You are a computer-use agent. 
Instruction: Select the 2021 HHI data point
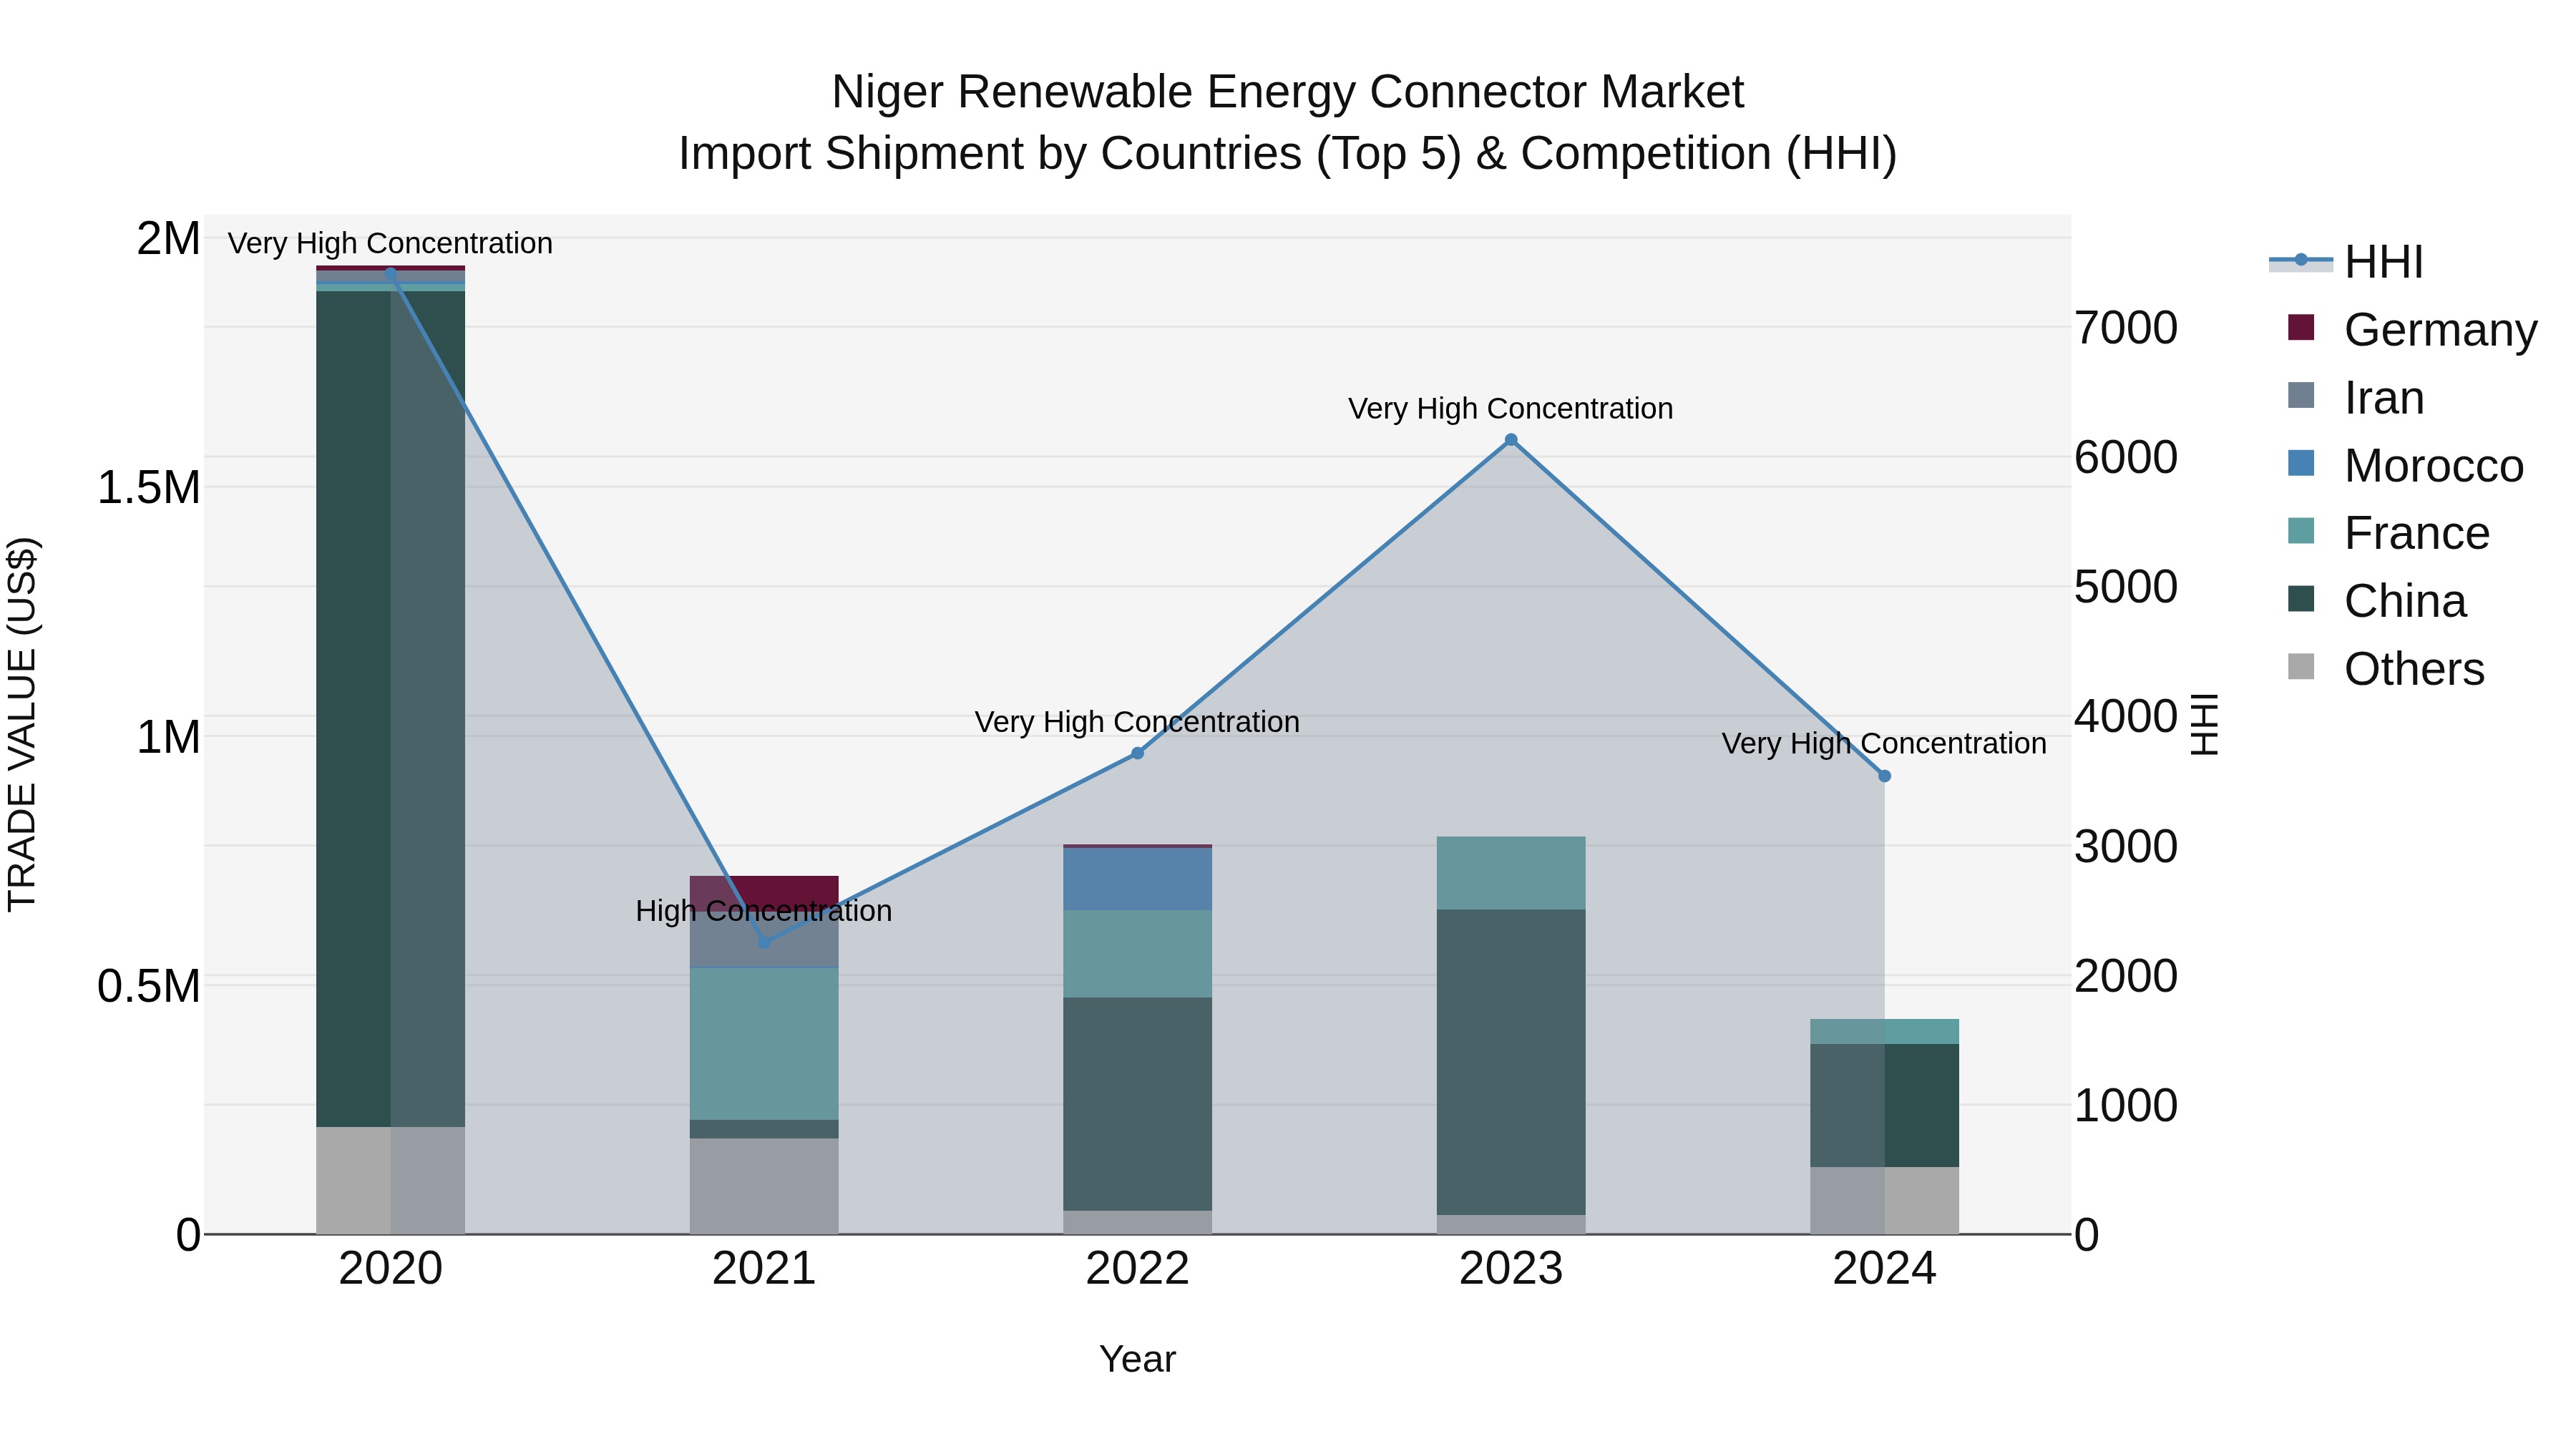tap(765, 942)
